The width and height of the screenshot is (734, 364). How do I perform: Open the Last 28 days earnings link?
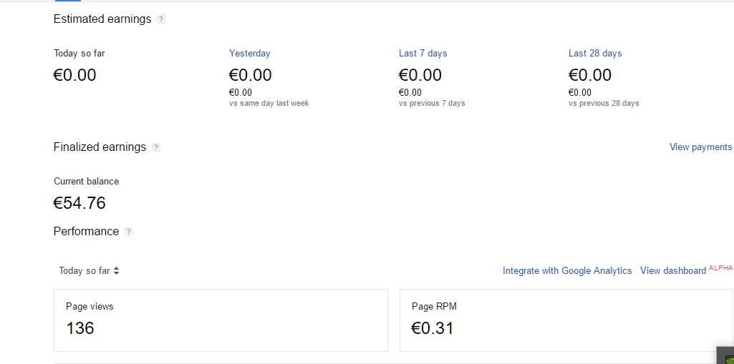click(595, 53)
